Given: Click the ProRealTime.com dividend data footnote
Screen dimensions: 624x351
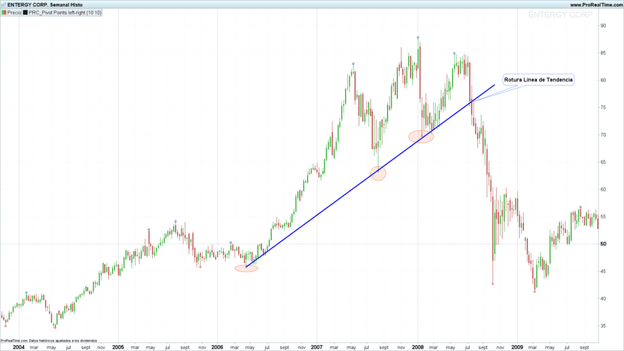Looking at the screenshot, I should 49,341.
